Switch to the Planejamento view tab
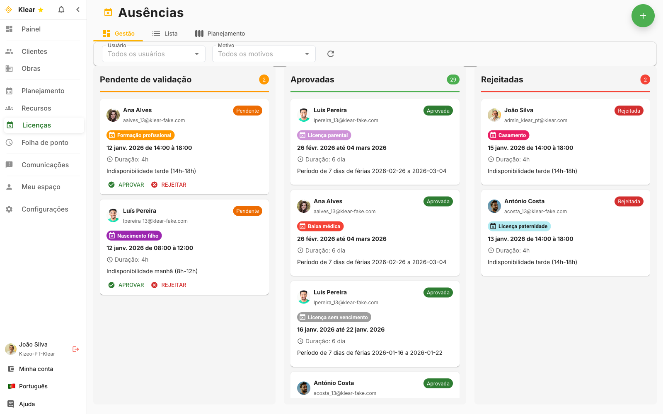663x414 pixels. (220, 34)
